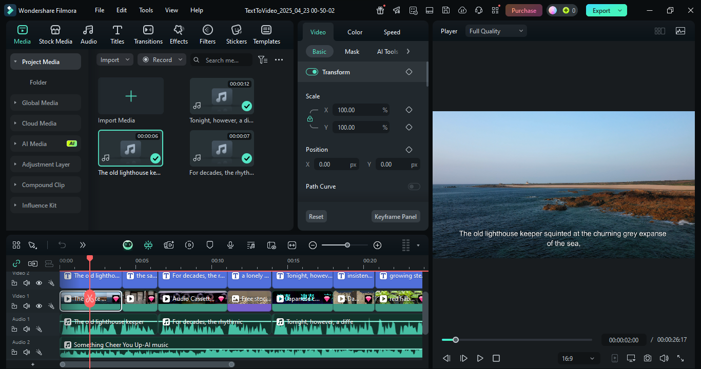
Task: Switch to the Color tab
Action: click(355, 32)
